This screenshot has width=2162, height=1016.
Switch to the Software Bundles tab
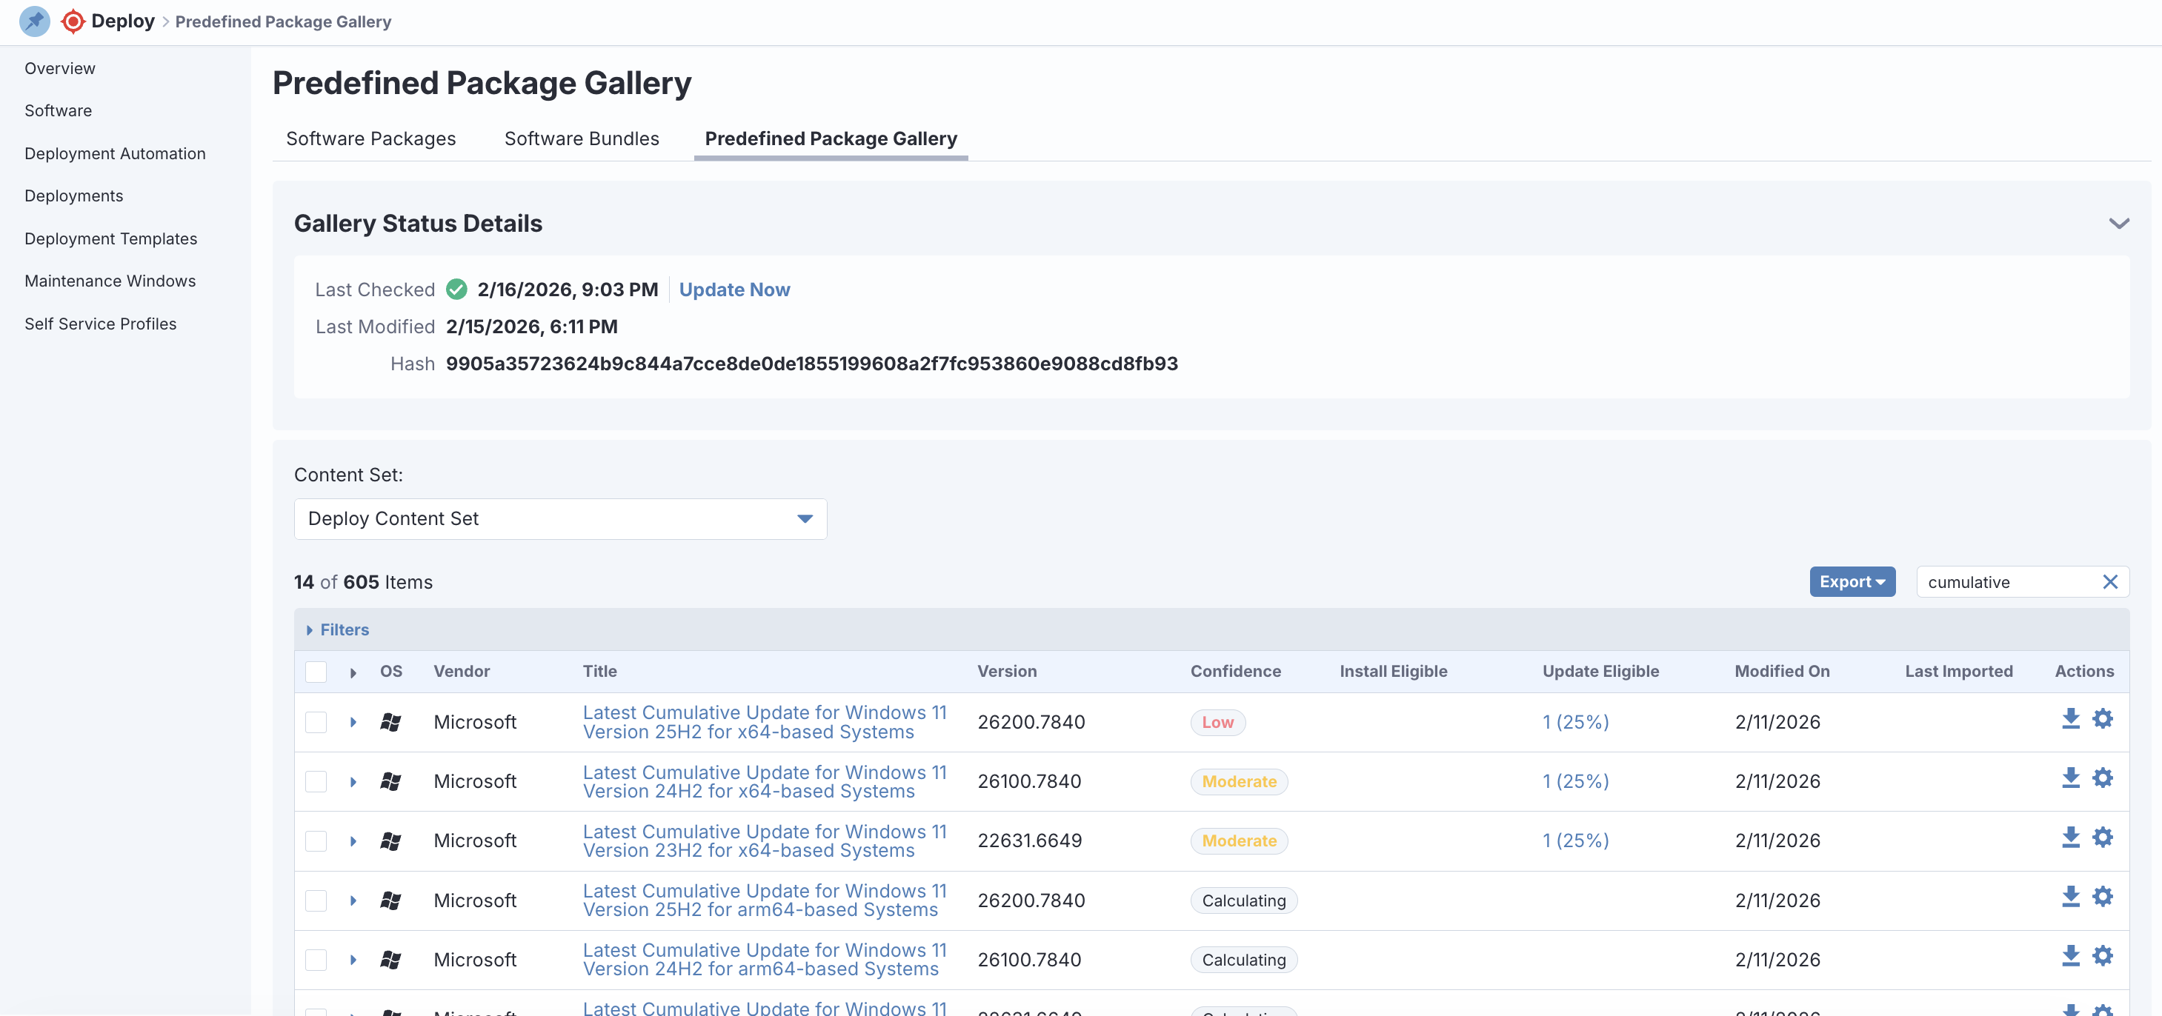pos(581,138)
